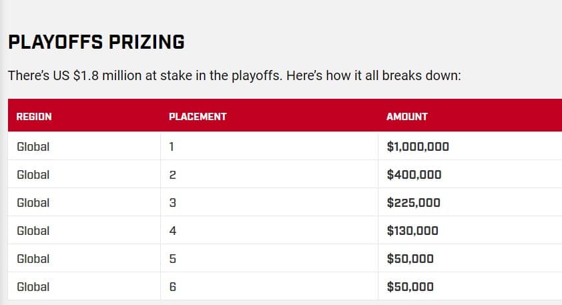Click Global region in the first-place row
Image resolution: width=562 pixels, height=305 pixels.
[x=33, y=147]
